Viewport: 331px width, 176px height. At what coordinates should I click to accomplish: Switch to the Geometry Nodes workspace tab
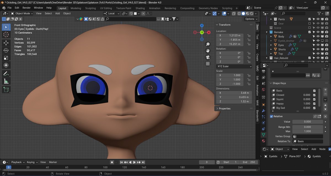point(208,8)
